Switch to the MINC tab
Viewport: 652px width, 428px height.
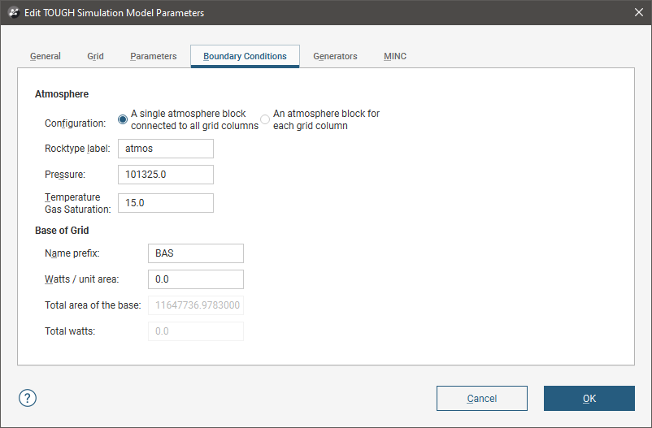pos(395,56)
